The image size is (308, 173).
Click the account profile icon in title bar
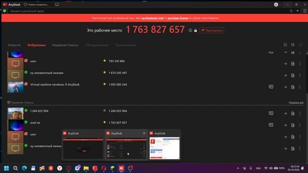(x=276, y=4)
